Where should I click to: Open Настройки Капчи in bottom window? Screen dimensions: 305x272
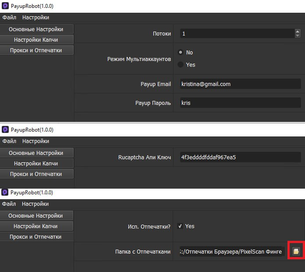click(x=36, y=226)
